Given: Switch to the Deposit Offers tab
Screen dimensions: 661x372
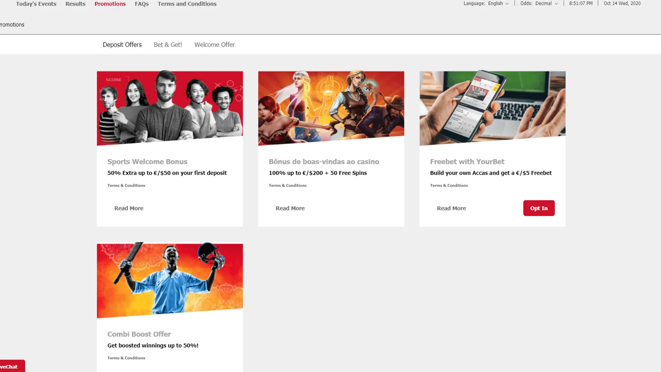Looking at the screenshot, I should click(122, 45).
